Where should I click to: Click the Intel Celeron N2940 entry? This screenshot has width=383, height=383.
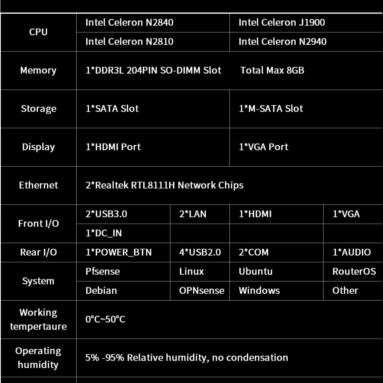282,41
